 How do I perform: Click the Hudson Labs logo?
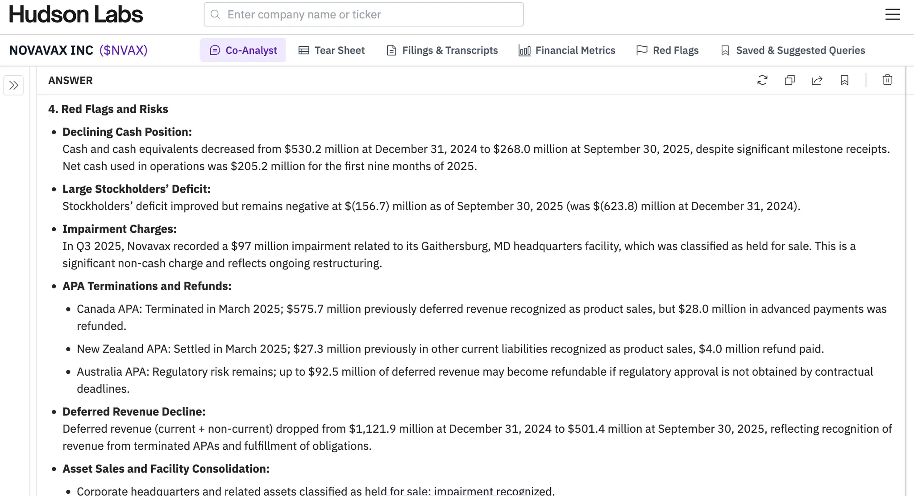[76, 14]
